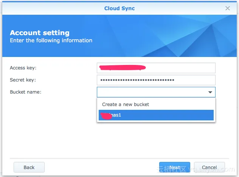Click the Access key input field

156,68
